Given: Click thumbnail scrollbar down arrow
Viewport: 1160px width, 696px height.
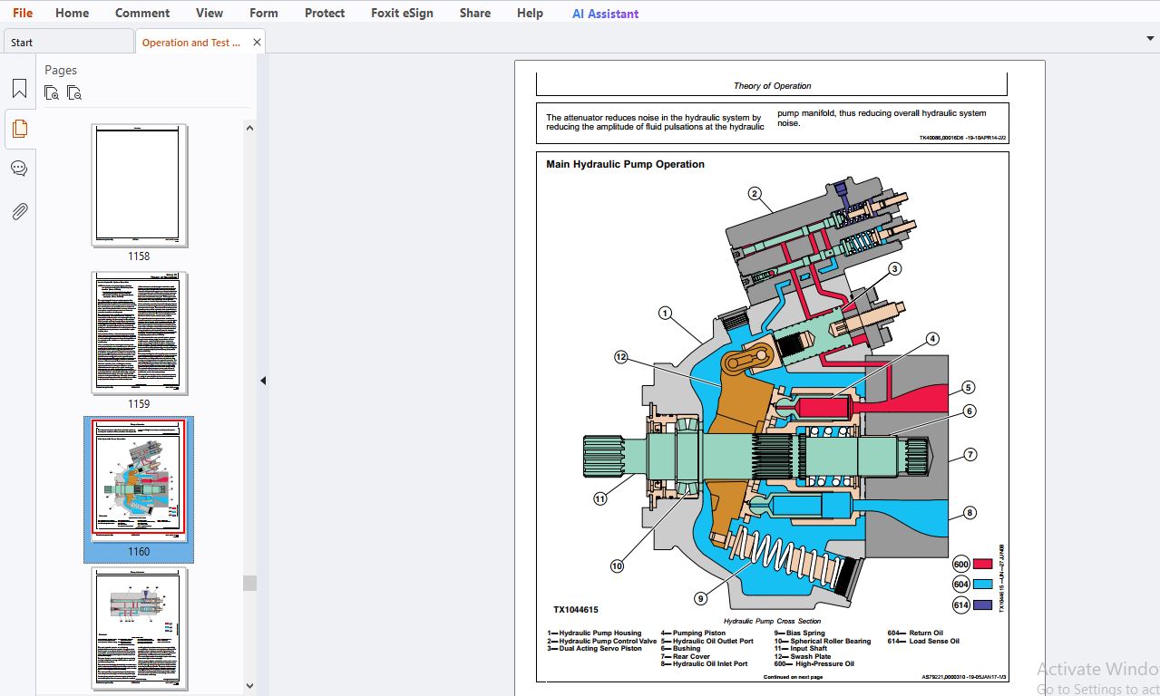Looking at the screenshot, I should (249, 687).
